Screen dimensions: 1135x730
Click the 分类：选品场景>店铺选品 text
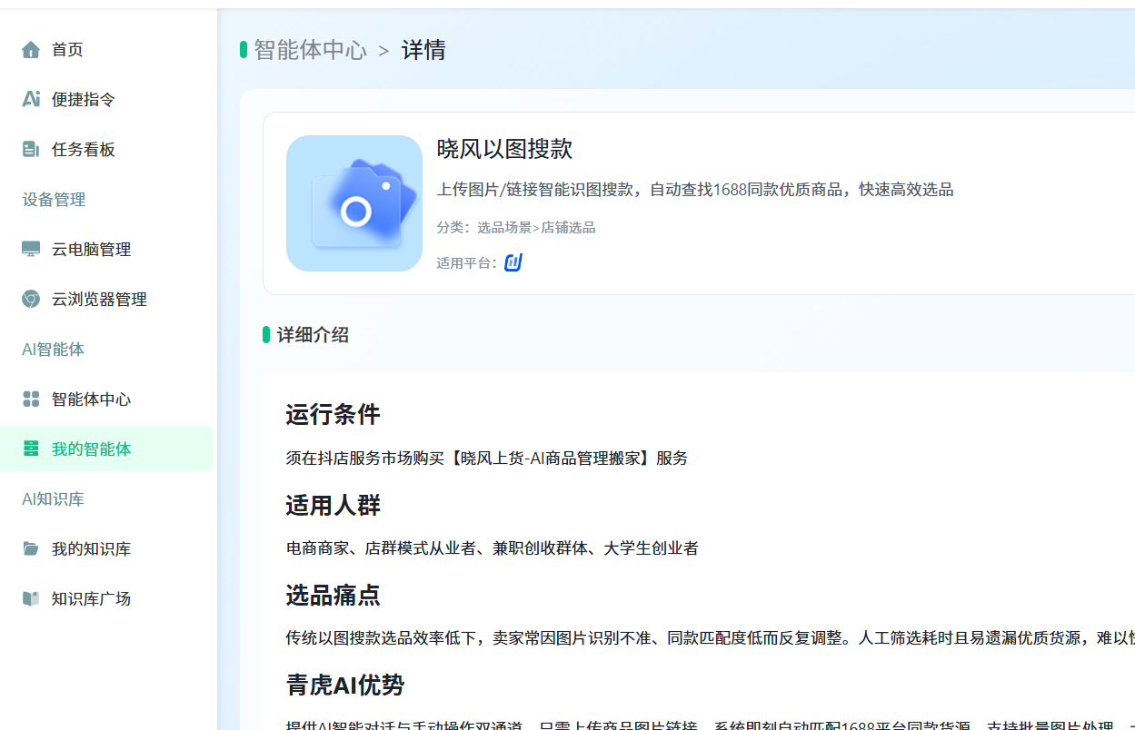tap(516, 228)
